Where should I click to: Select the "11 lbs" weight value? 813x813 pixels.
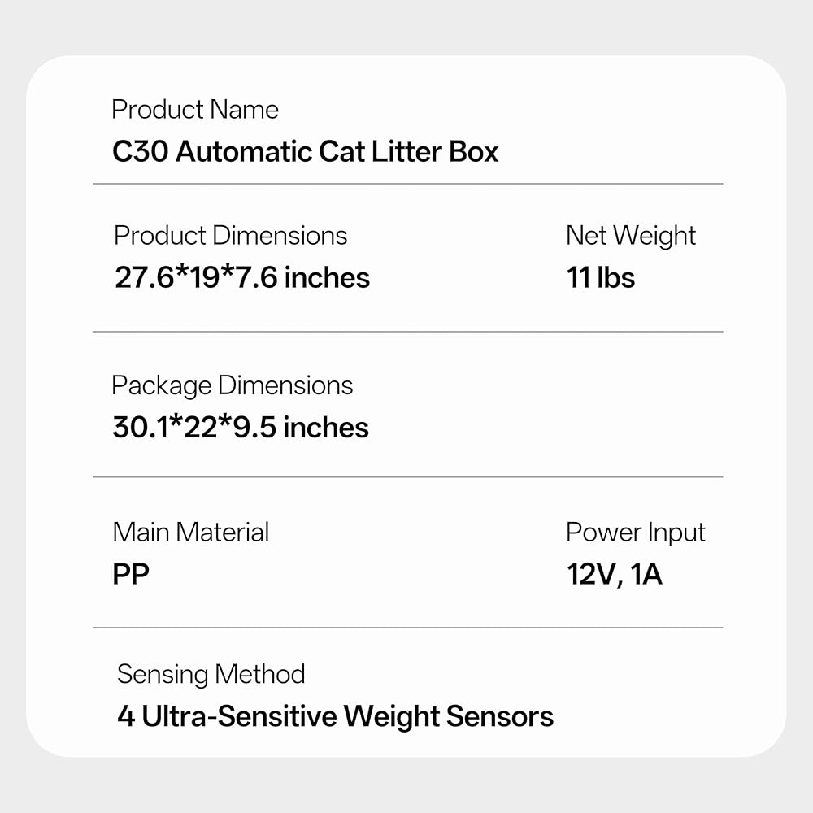600,278
